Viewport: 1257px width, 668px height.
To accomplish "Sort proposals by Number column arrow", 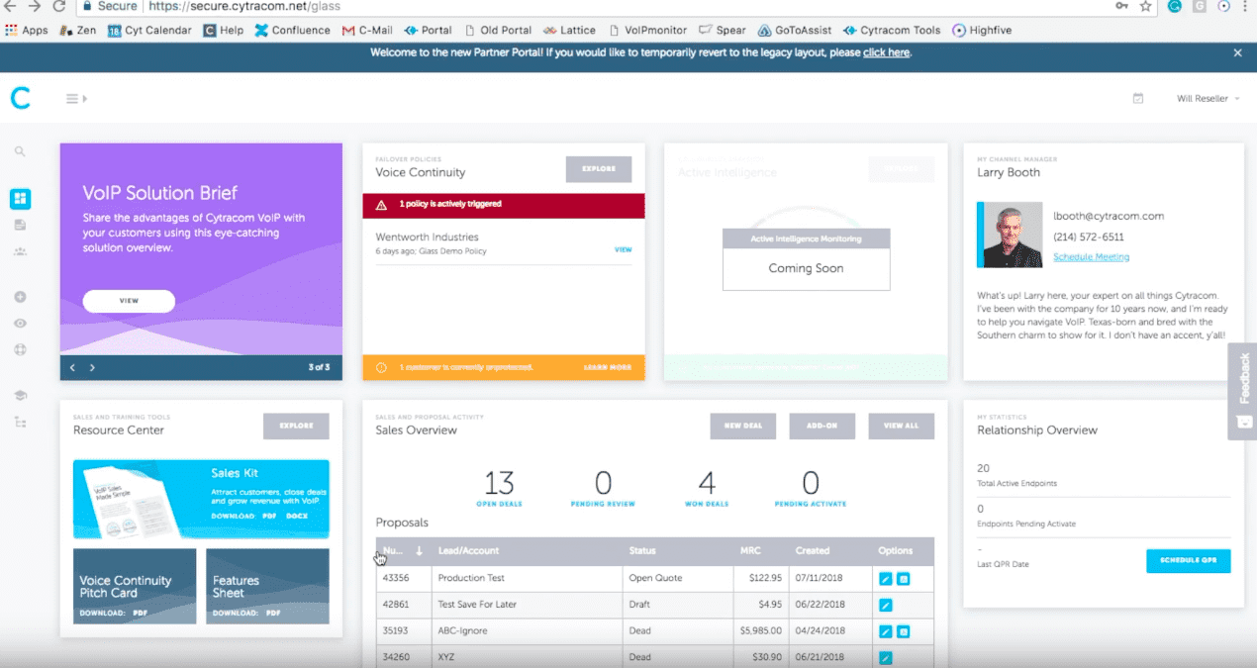I will [x=420, y=551].
